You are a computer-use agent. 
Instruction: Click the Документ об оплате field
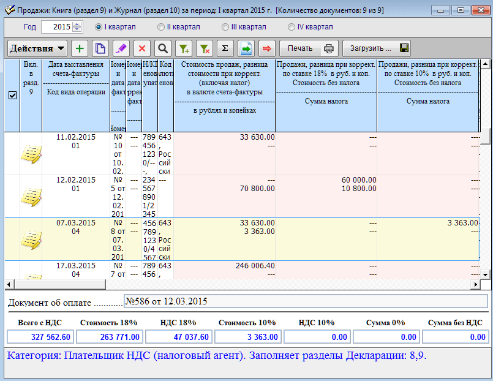pos(306,301)
